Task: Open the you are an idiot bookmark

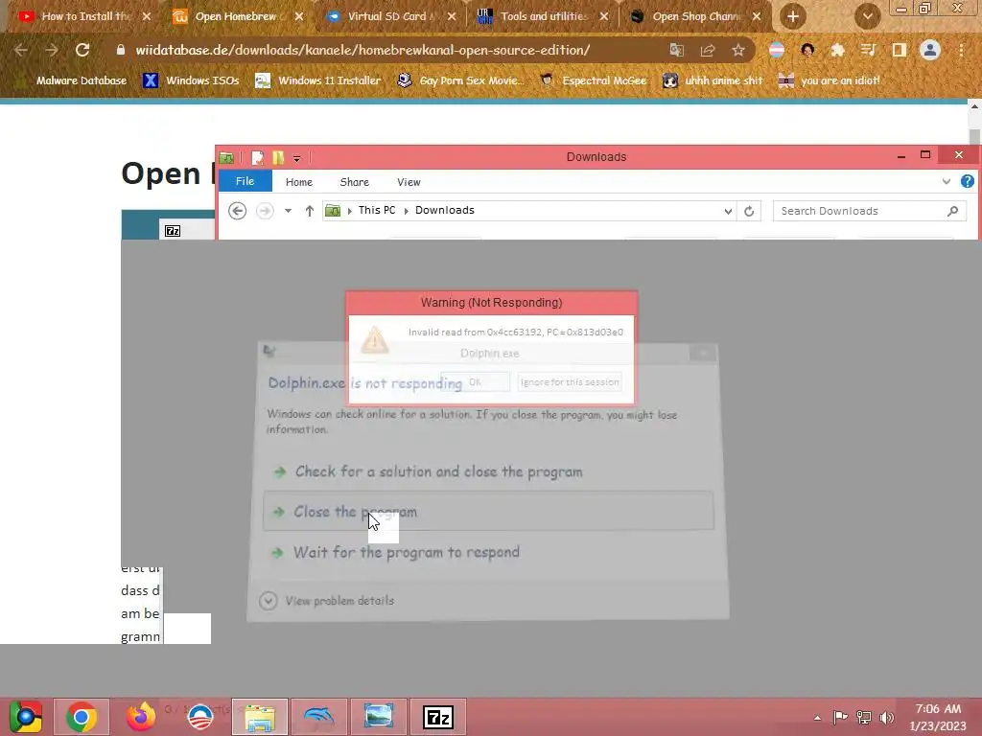Action: click(830, 80)
